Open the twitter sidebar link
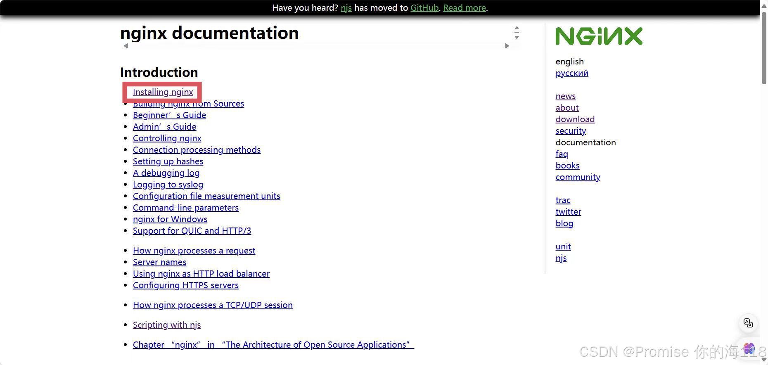Screen dimensions: 768x365 tap(568, 212)
